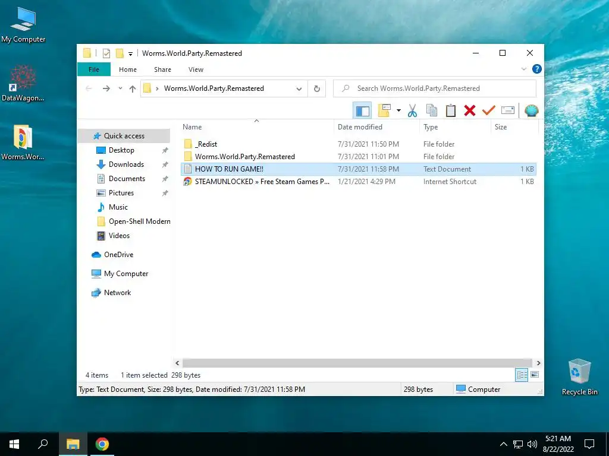The image size is (609, 456).
Task: Click the folder view settings toolbar icon
Action: [x=384, y=110]
